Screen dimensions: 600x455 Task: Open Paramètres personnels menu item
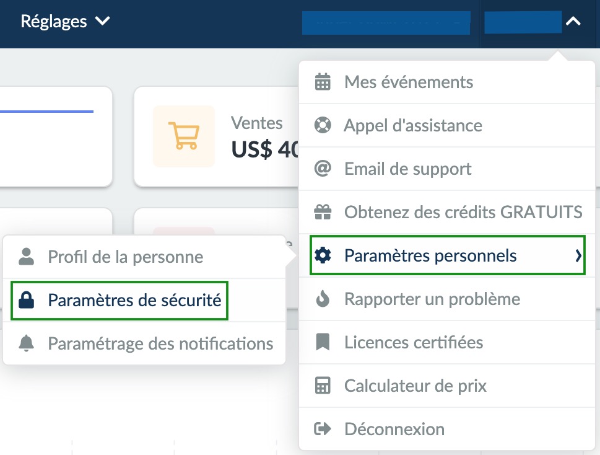447,255
